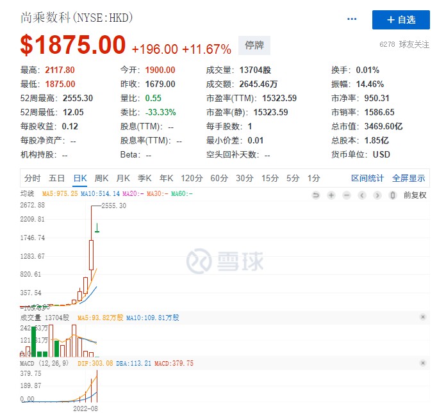446x413 pixels.
Task: Open 区间统计 range statistics
Action: [368, 178]
